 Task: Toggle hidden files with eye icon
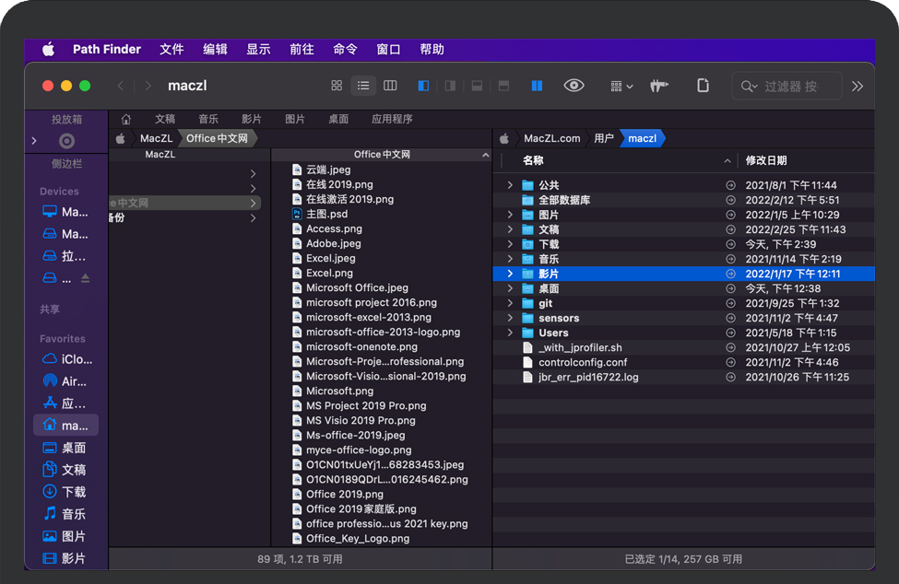[574, 86]
